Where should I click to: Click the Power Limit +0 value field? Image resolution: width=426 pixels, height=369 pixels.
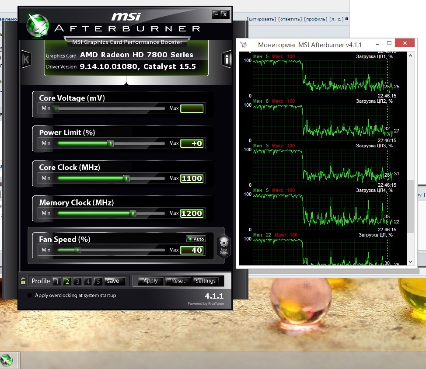192,143
